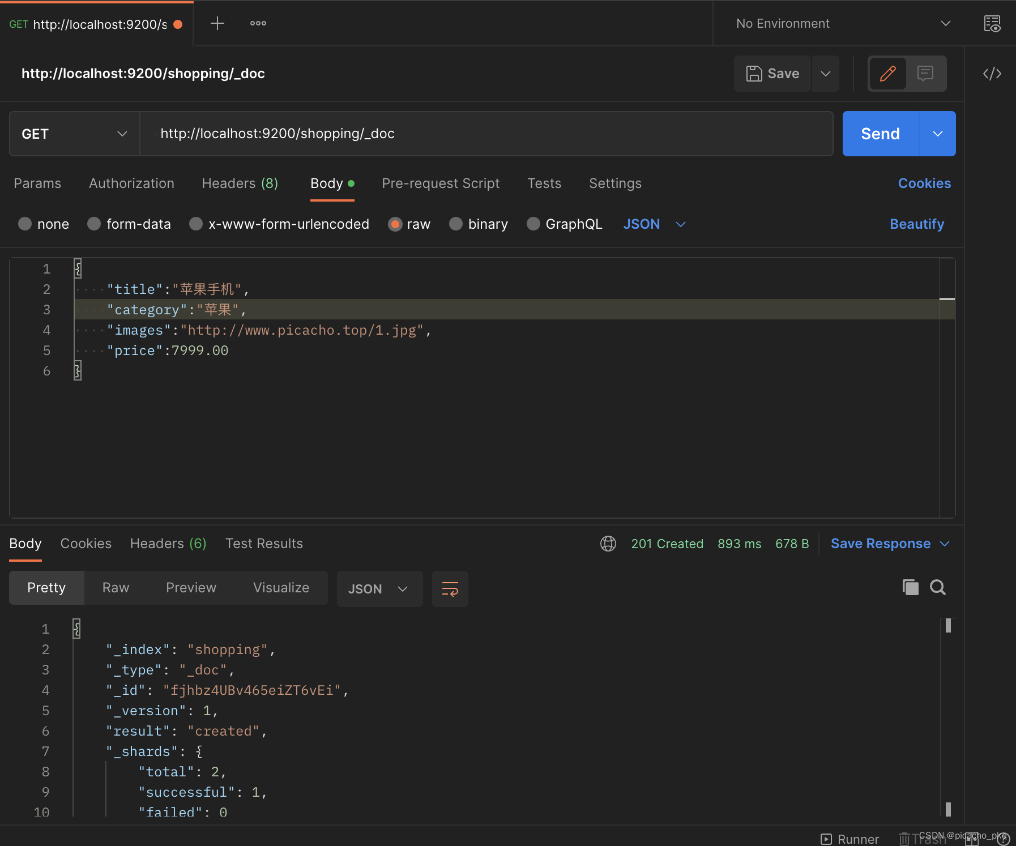1016x846 pixels.
Task: Search the response with magnifier icon
Action: [938, 588]
